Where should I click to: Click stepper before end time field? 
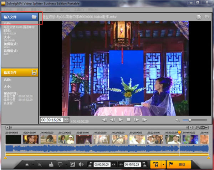coord(121,164)
